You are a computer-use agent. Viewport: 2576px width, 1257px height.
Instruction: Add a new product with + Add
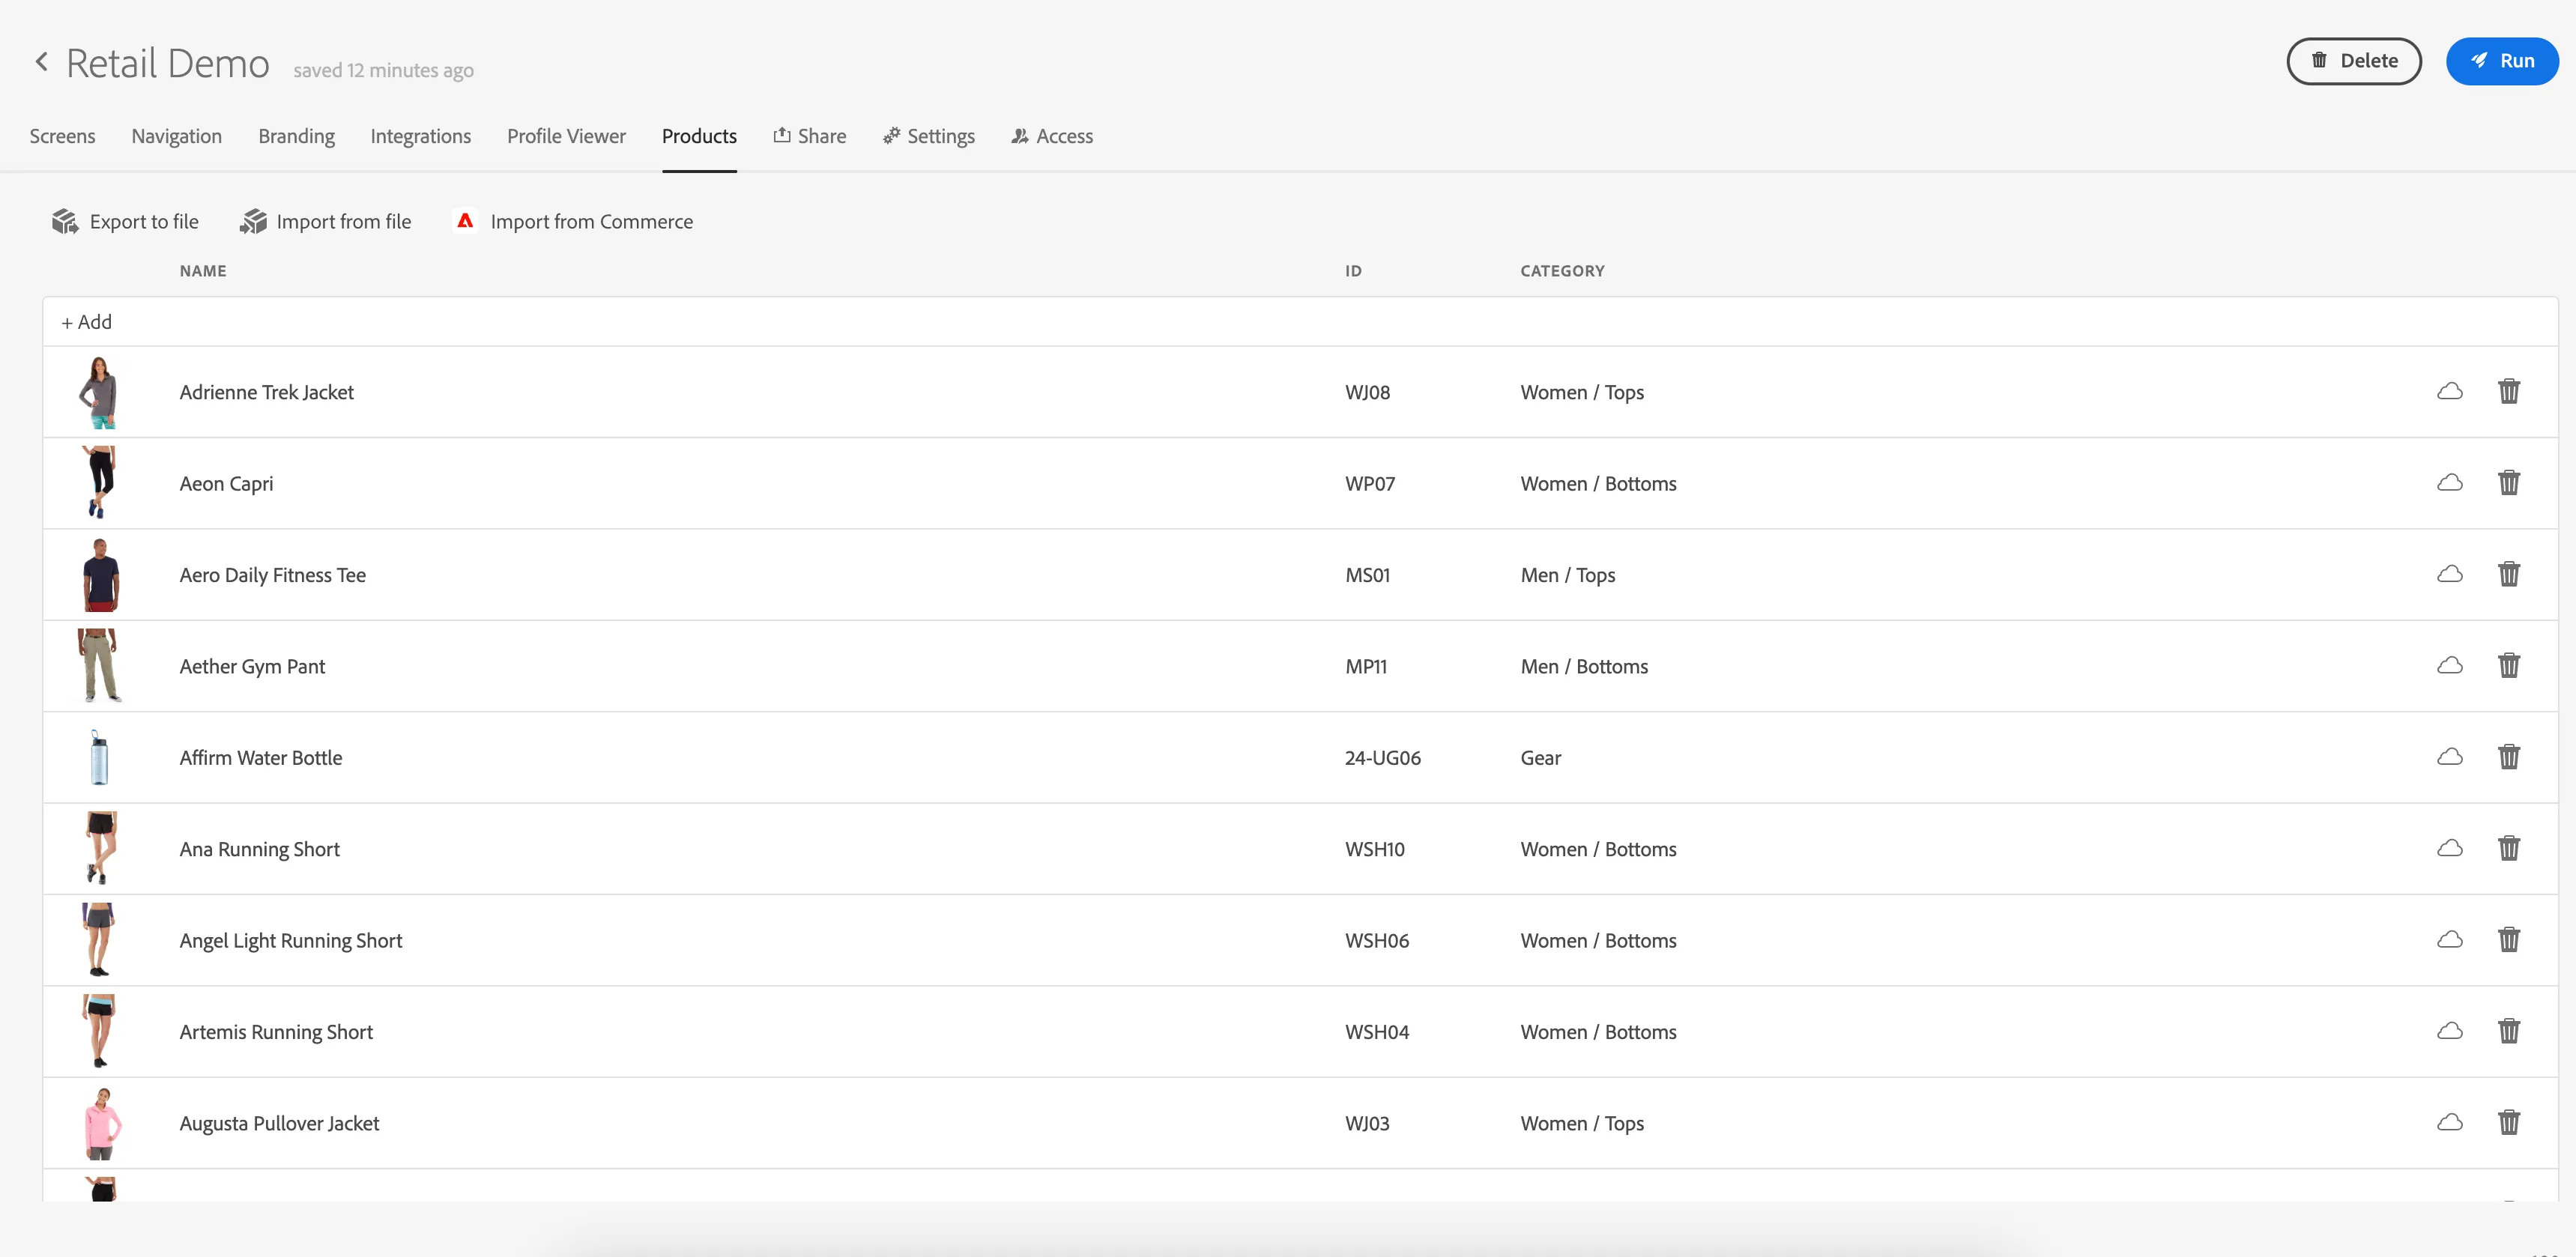click(x=87, y=322)
